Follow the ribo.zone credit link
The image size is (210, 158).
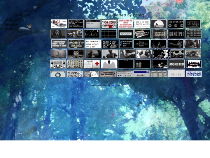click(115, 85)
